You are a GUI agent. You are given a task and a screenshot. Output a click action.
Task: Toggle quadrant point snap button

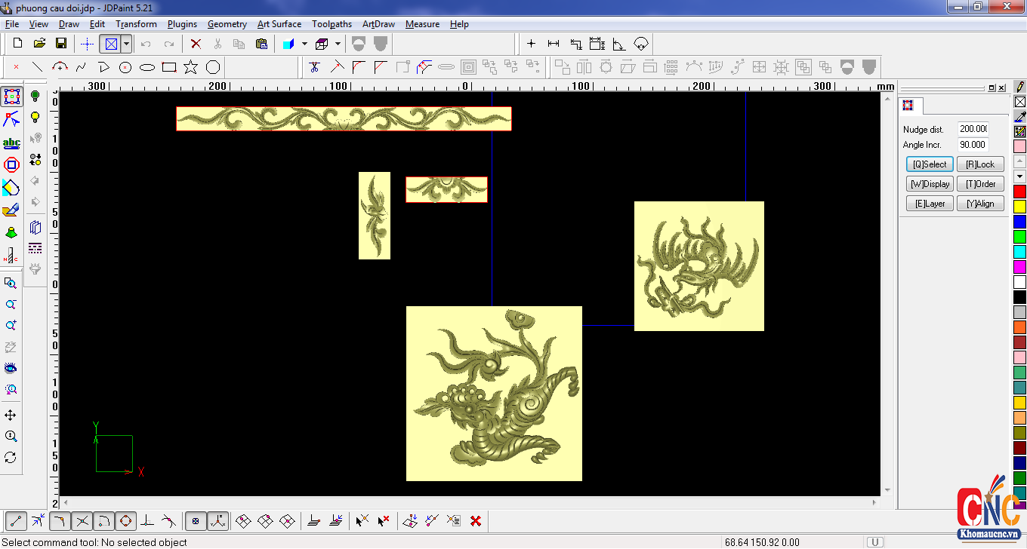126,520
